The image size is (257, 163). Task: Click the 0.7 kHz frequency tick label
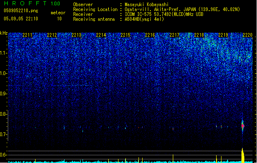pos(4,134)
